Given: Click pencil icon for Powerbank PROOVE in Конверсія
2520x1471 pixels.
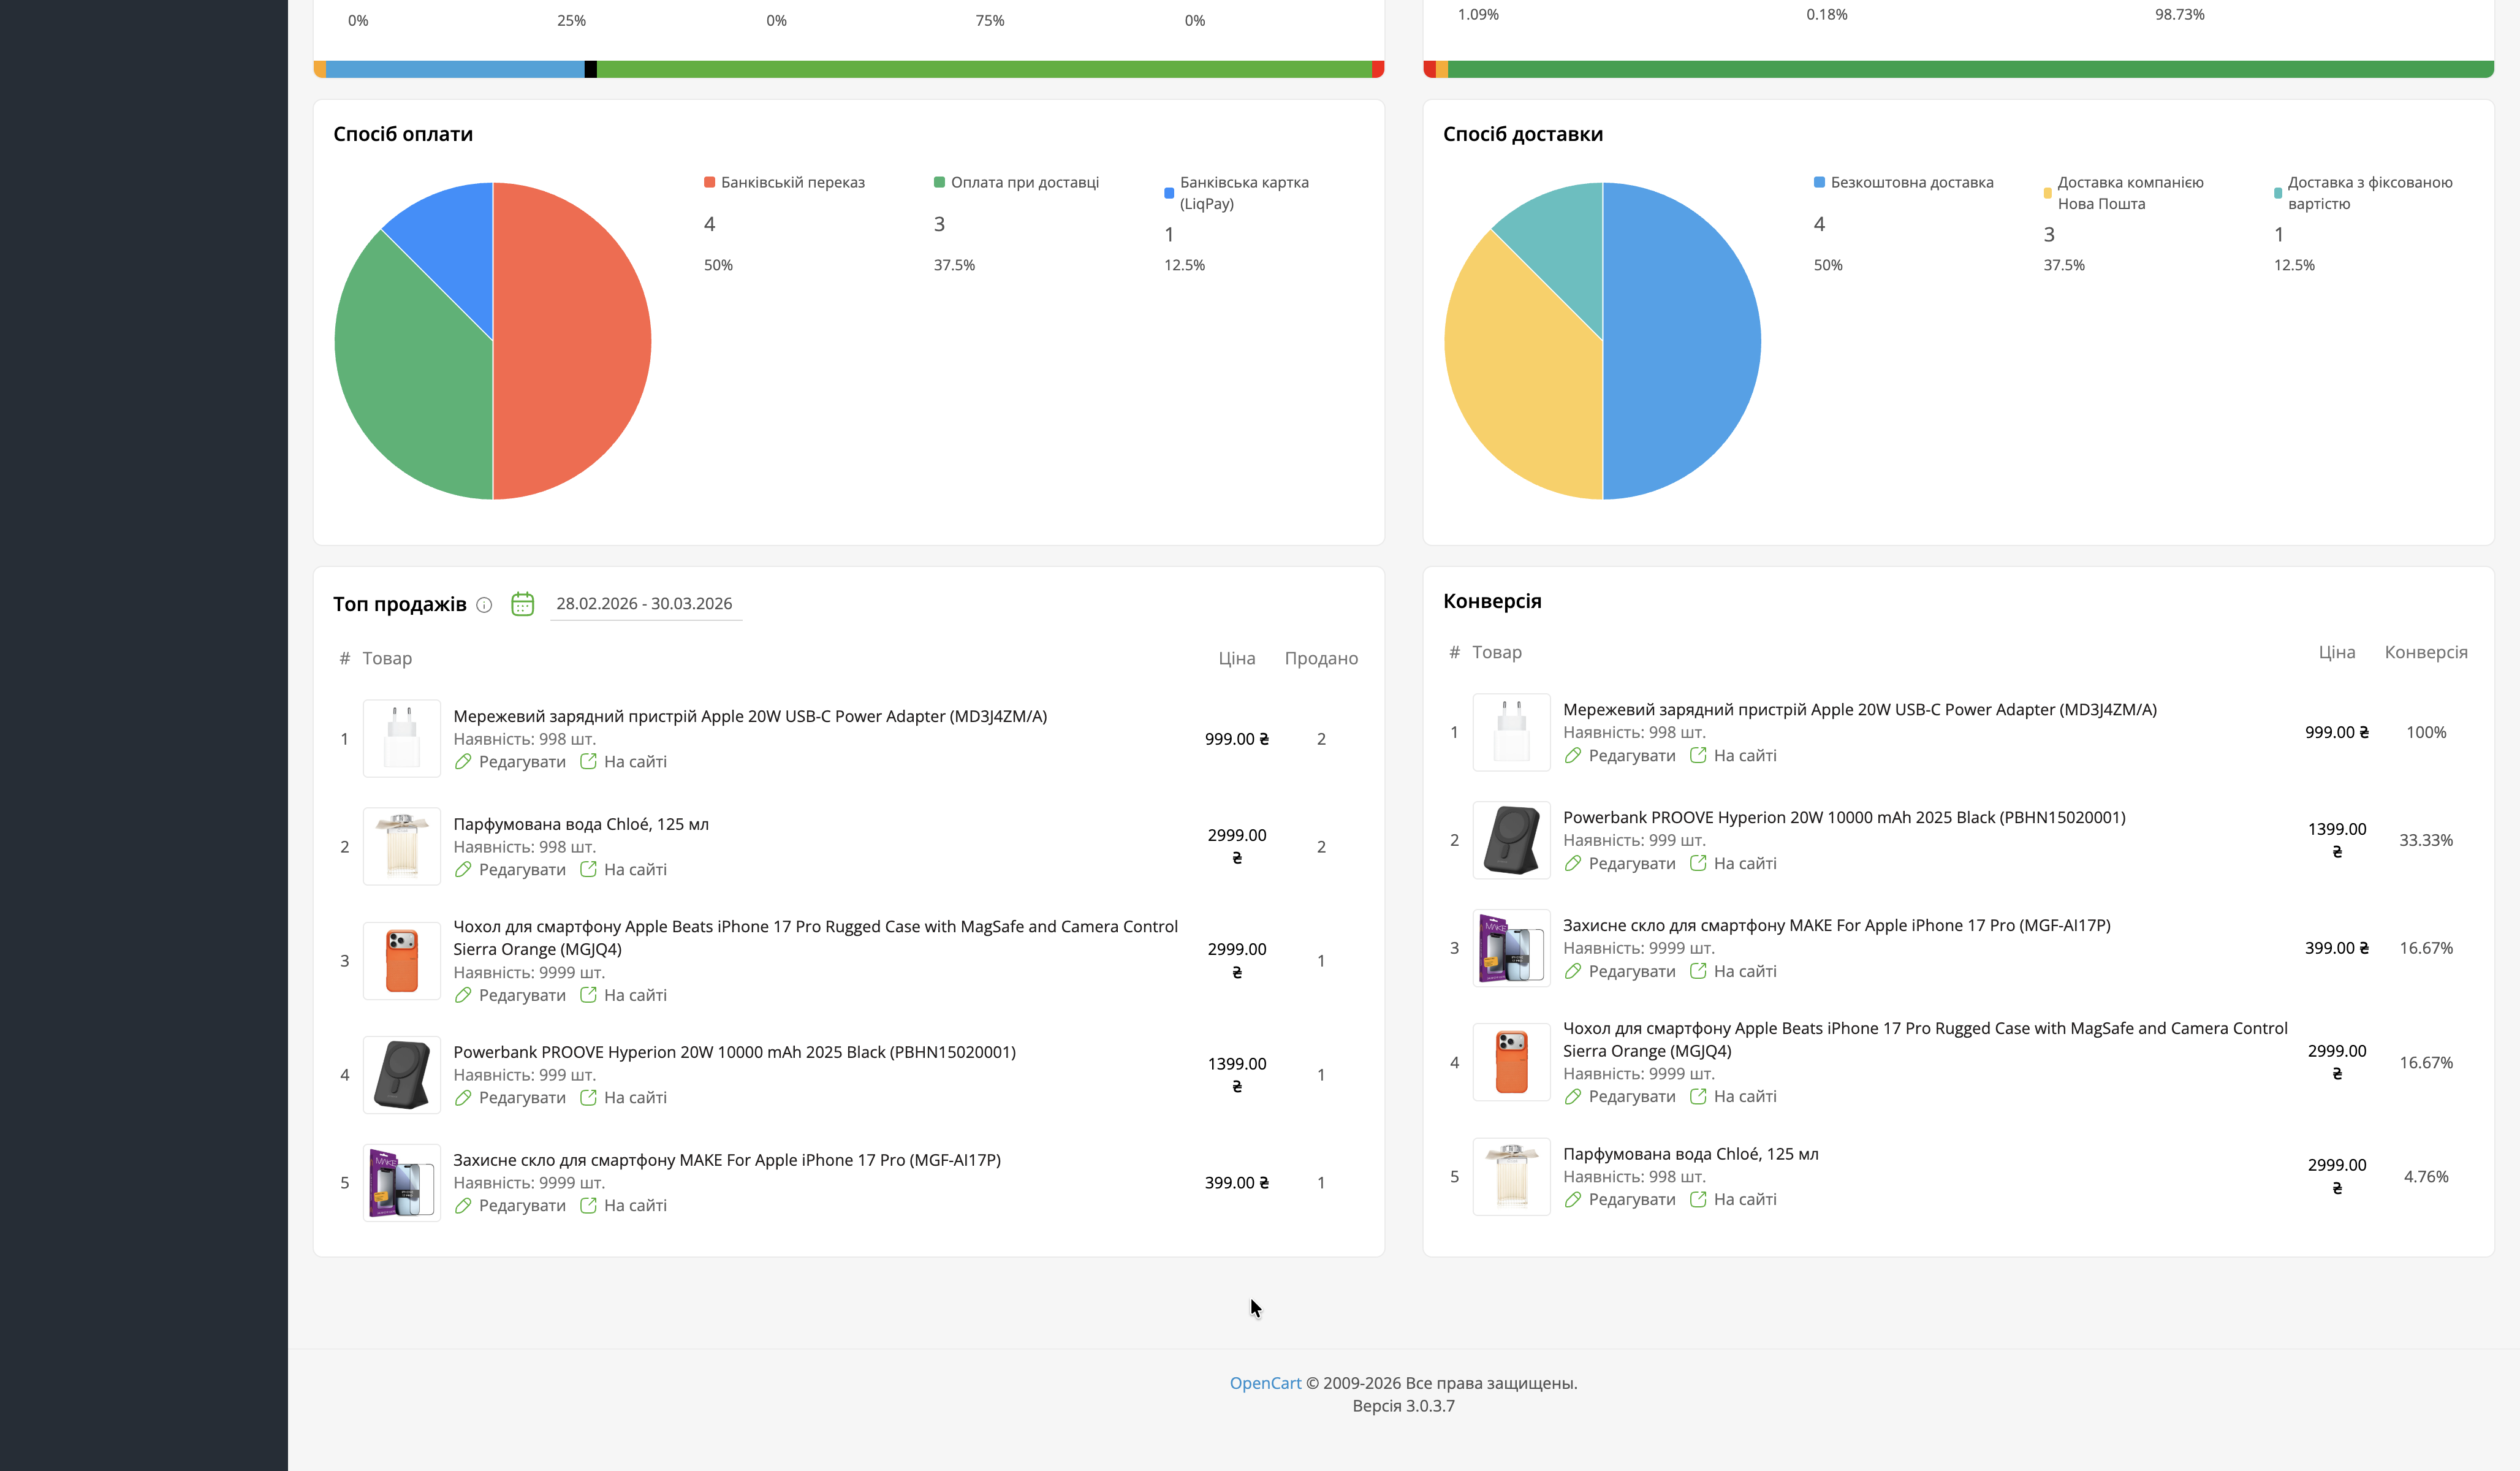Looking at the screenshot, I should coord(1573,864).
